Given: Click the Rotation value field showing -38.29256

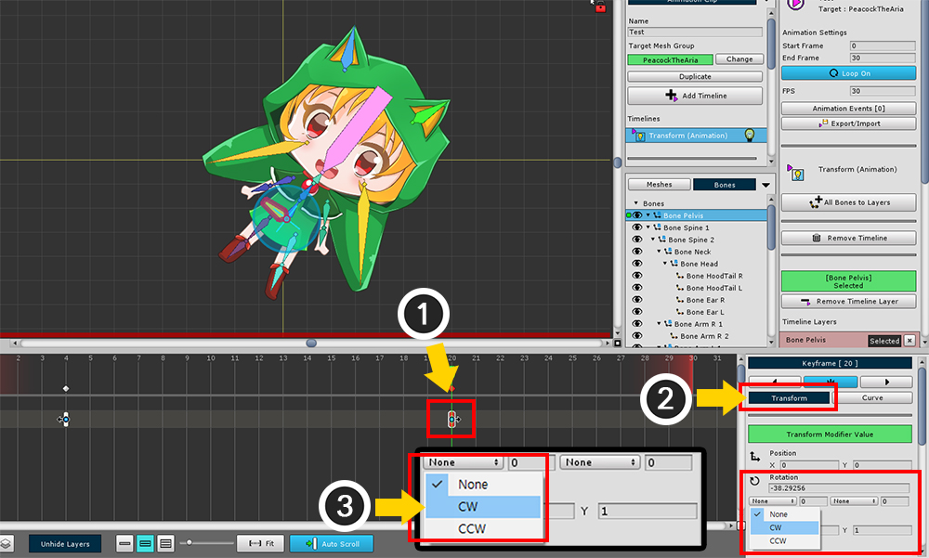Looking at the screenshot, I should 838,488.
